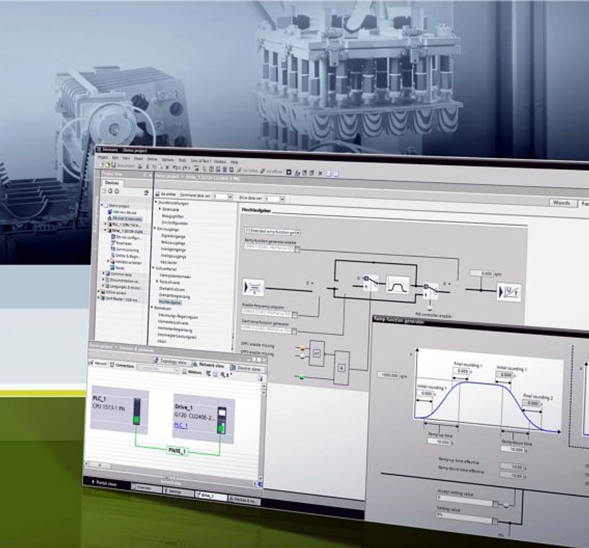Expand Card Reader/USB memory tree node
This screenshot has height=548, width=589.
click(99, 299)
